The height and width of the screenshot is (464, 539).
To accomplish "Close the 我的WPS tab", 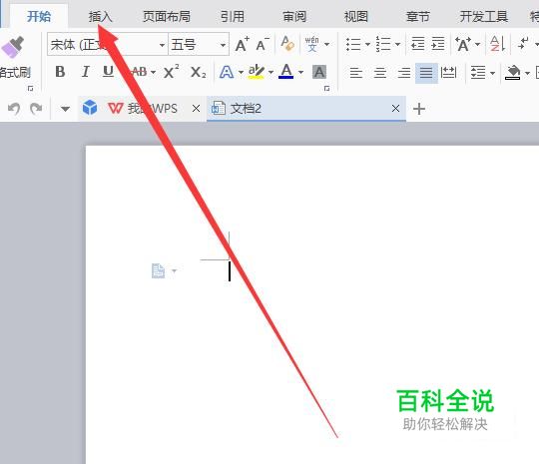I will pyautogui.click(x=196, y=109).
